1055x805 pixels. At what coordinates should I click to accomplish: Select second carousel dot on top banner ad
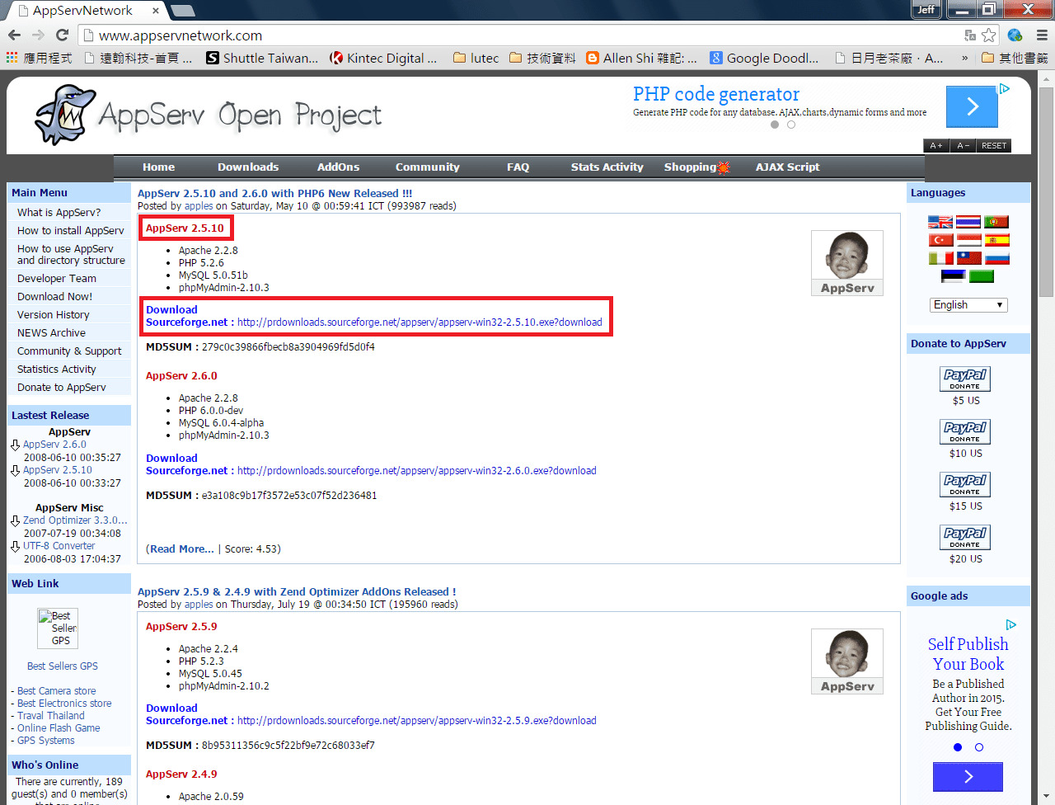791,125
